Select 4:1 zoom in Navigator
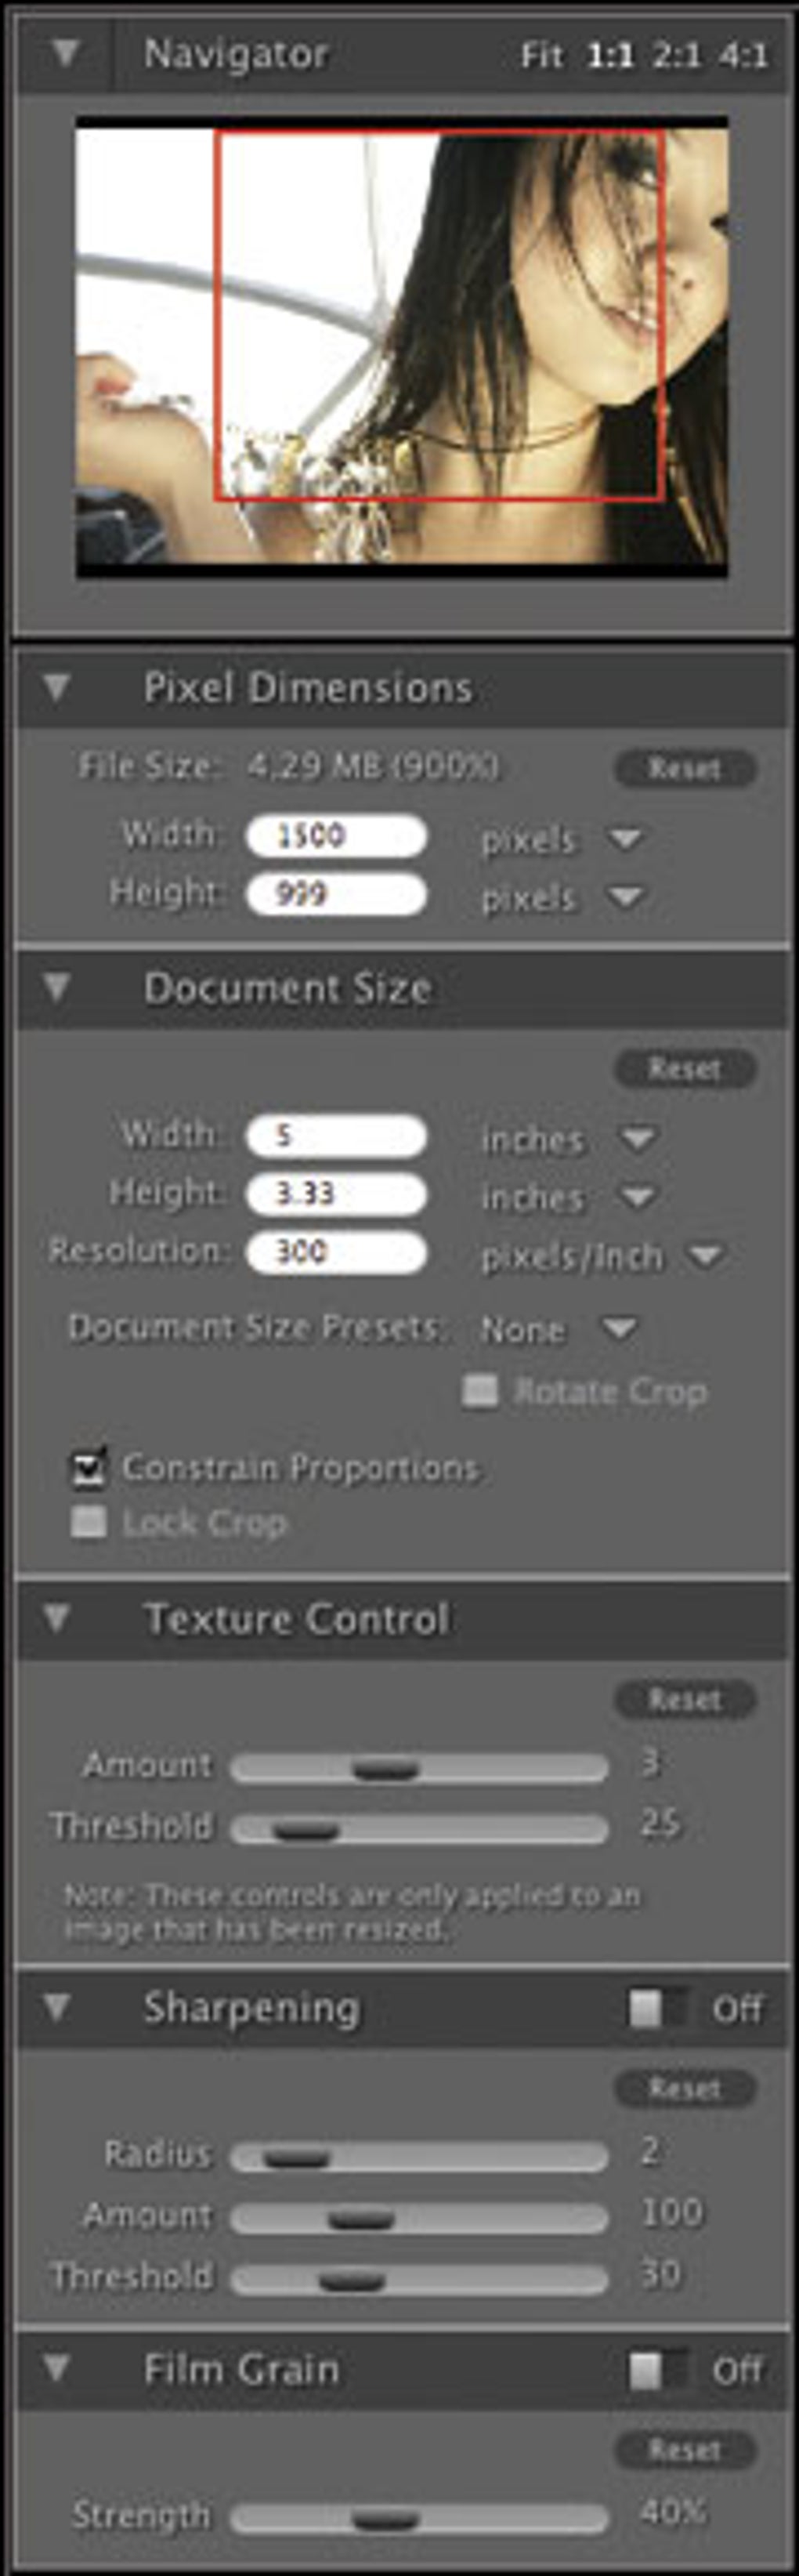Image resolution: width=799 pixels, height=2576 pixels. [743, 55]
